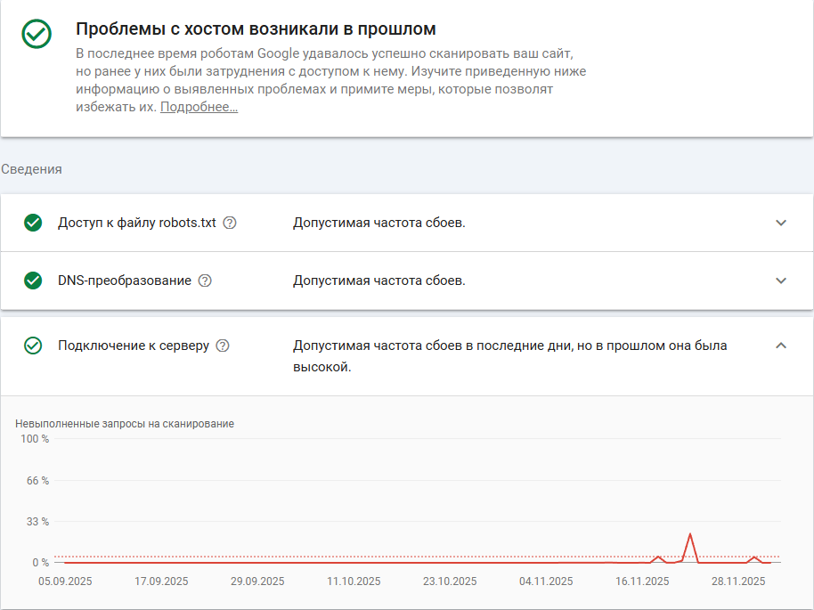Expand the Доступ к файлу robots.txt row
Viewport: 814px width, 610px height.
(x=781, y=223)
